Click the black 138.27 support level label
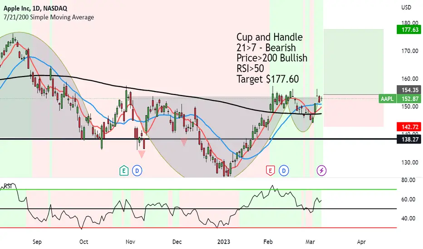This screenshot has width=423, height=249. 408,139
